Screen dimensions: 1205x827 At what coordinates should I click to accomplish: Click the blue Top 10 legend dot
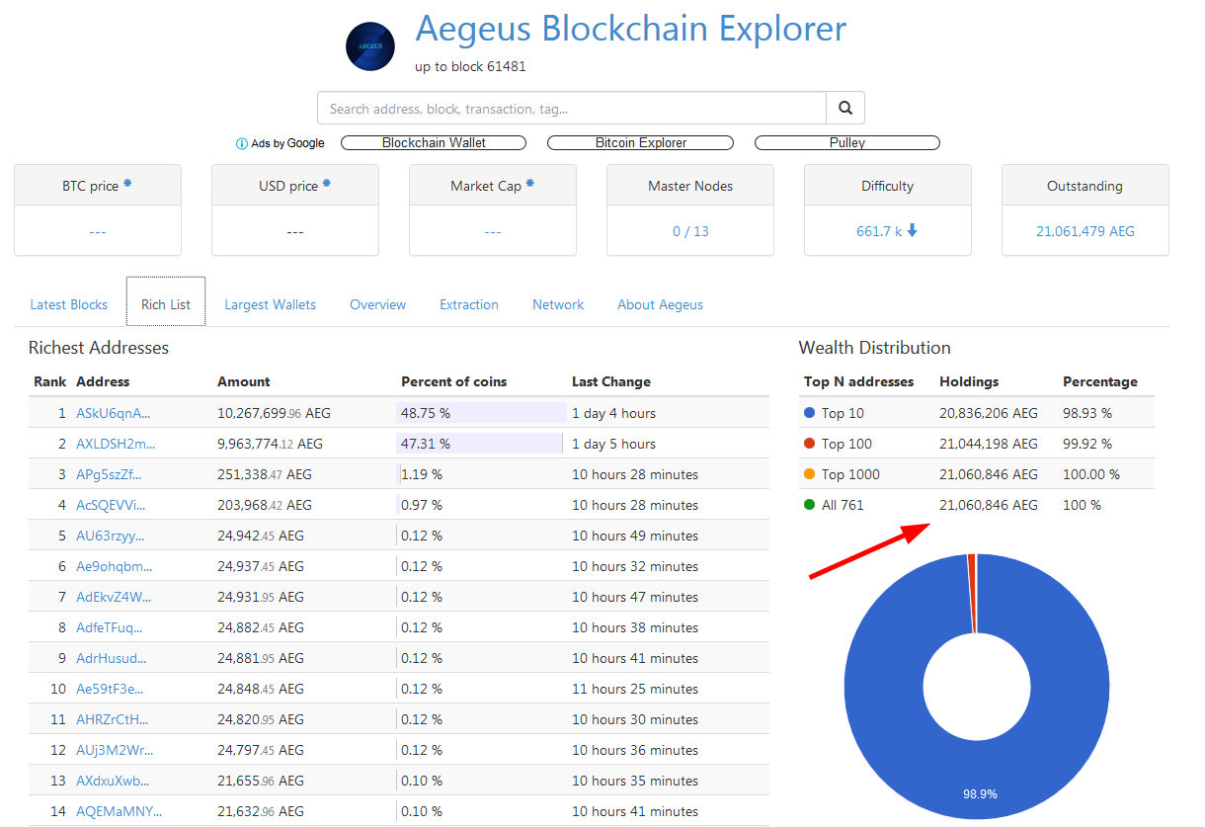point(810,413)
